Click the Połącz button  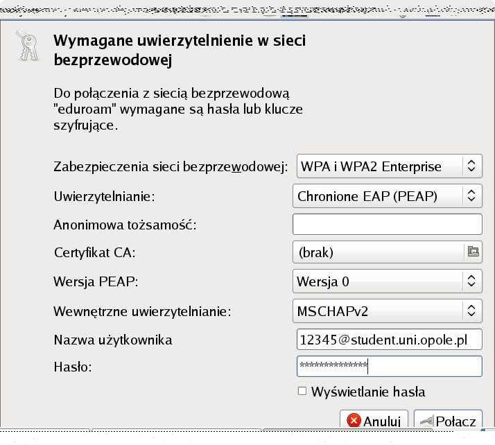click(448, 419)
